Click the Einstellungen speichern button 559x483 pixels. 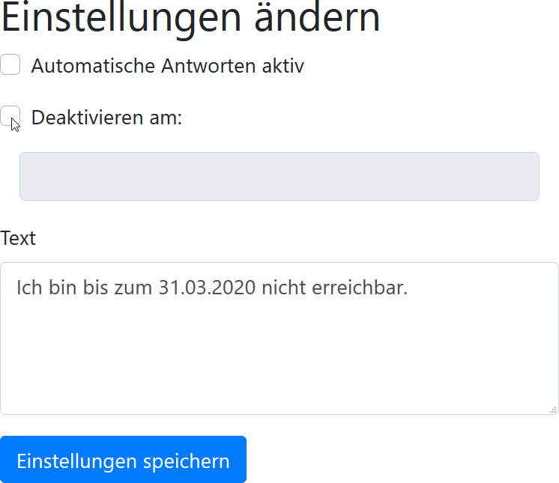(x=123, y=460)
